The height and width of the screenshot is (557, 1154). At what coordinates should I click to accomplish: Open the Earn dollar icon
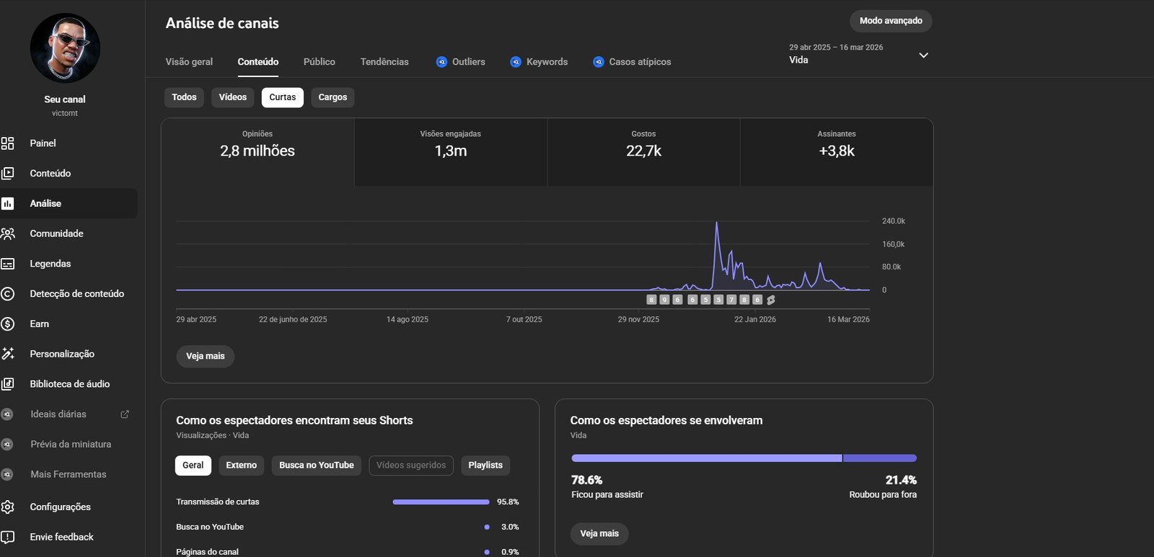(8, 324)
